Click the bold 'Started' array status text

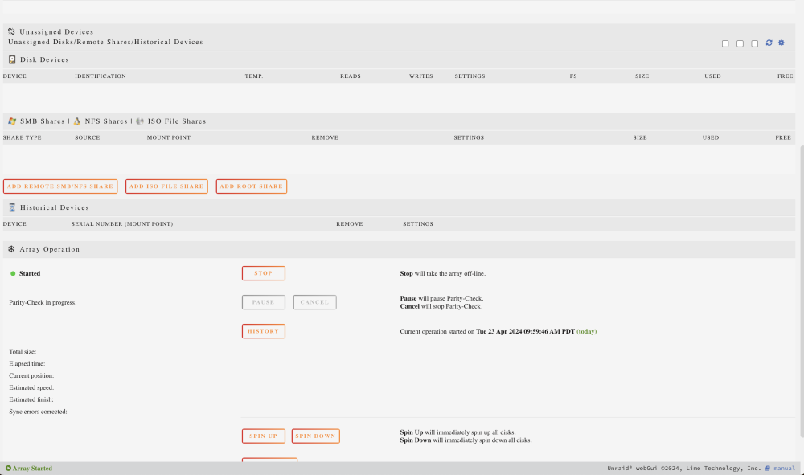pos(30,273)
